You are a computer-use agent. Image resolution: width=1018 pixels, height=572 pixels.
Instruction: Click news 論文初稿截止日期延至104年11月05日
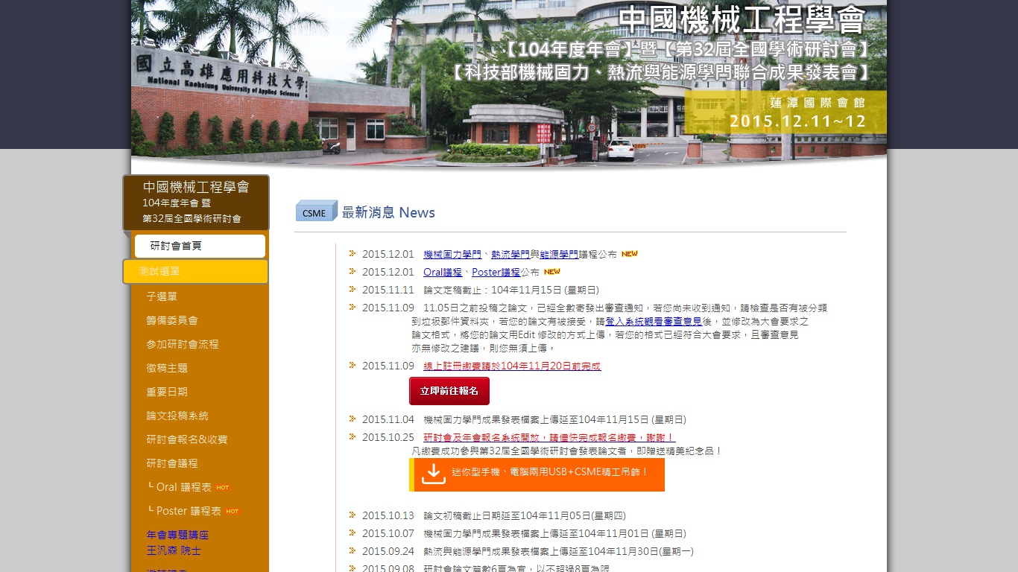pos(525,515)
